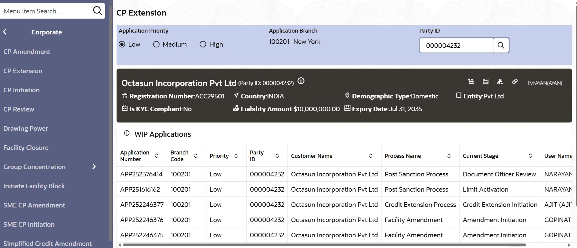Image resolution: width=577 pixels, height=248 pixels.
Task: Click the Registration Number hash icon
Action: (124, 95)
